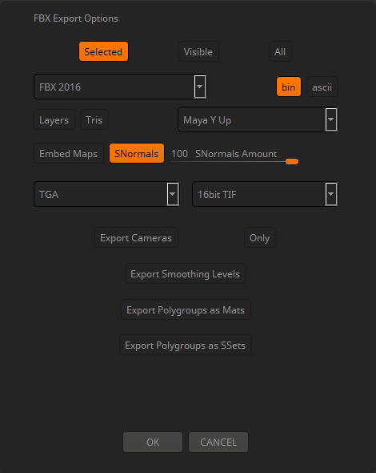Confirm export with the OK button
This screenshot has height=473, width=376.
(153, 443)
